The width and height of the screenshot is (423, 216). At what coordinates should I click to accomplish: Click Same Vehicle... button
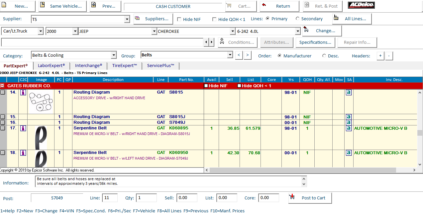62,6
